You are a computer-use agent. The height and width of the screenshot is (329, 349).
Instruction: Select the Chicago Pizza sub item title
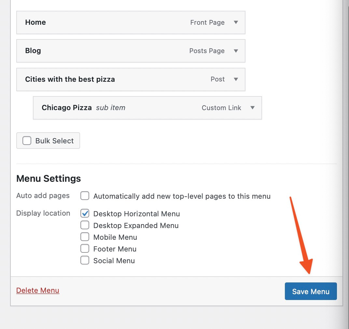pos(67,108)
